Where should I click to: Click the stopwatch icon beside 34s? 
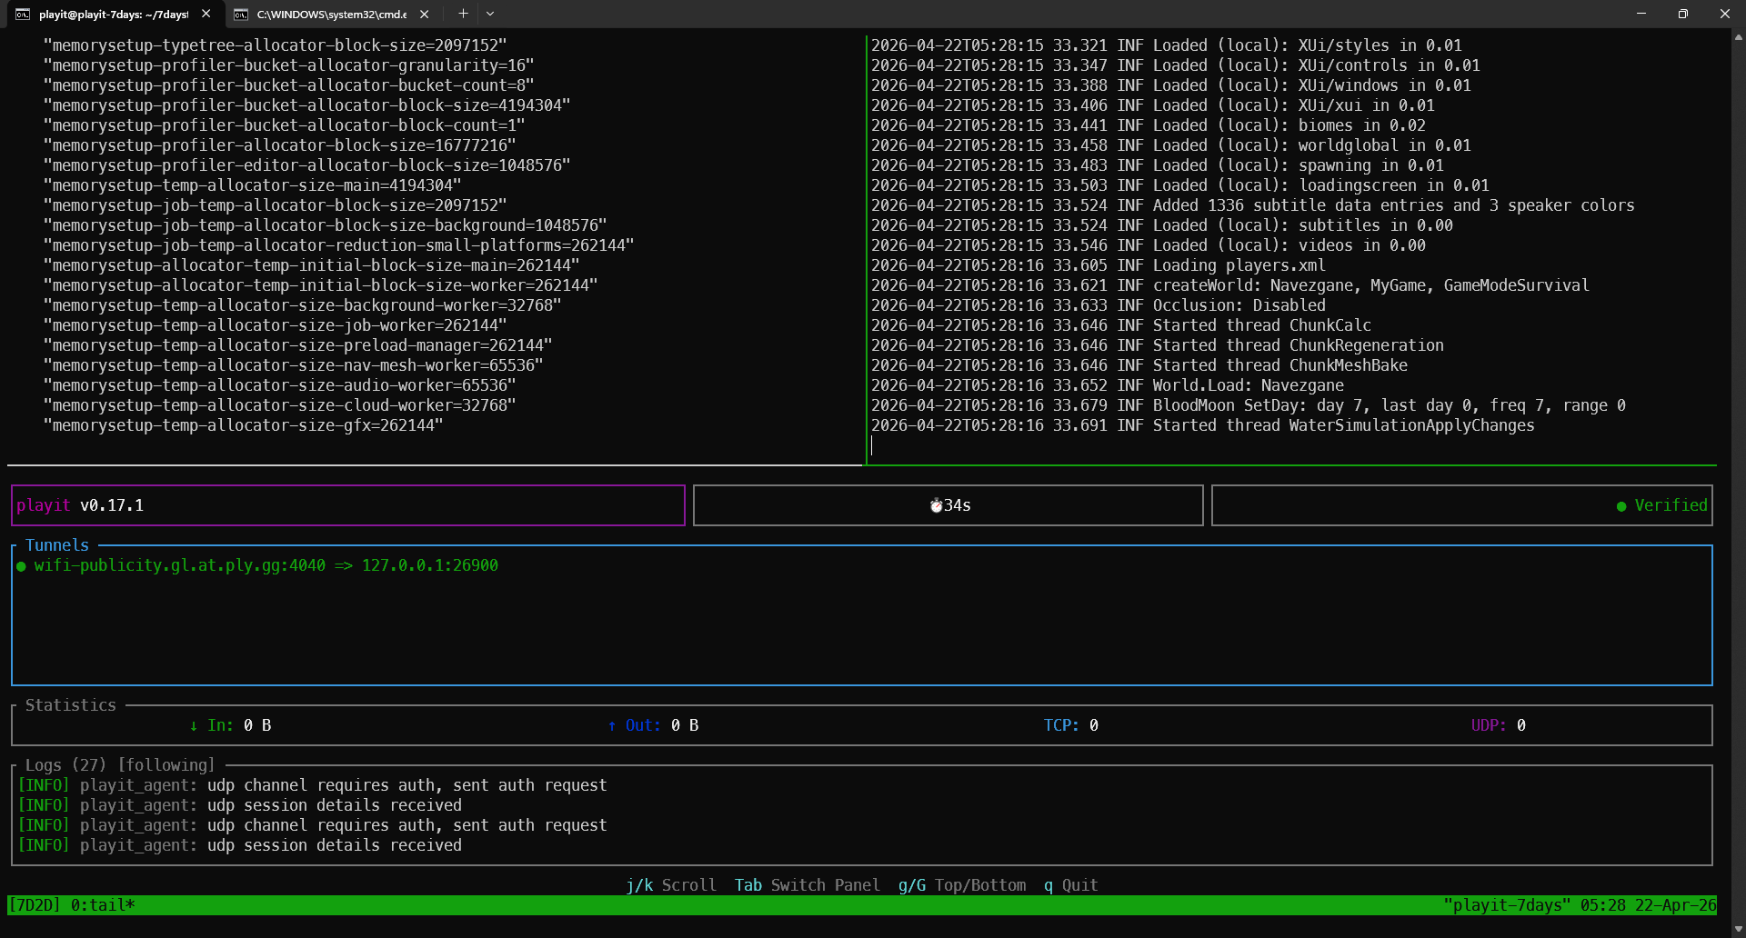(936, 505)
